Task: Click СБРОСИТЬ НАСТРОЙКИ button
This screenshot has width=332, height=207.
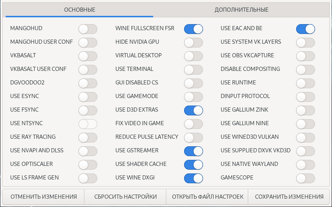Action: click(125, 197)
